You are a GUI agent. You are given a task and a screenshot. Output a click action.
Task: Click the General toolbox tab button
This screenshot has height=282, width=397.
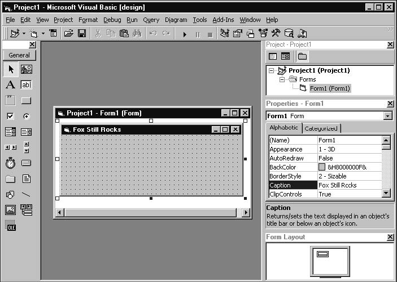[x=19, y=55]
